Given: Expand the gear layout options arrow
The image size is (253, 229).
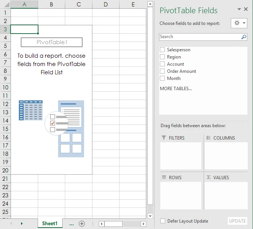Looking at the screenshot, I should [244, 23].
